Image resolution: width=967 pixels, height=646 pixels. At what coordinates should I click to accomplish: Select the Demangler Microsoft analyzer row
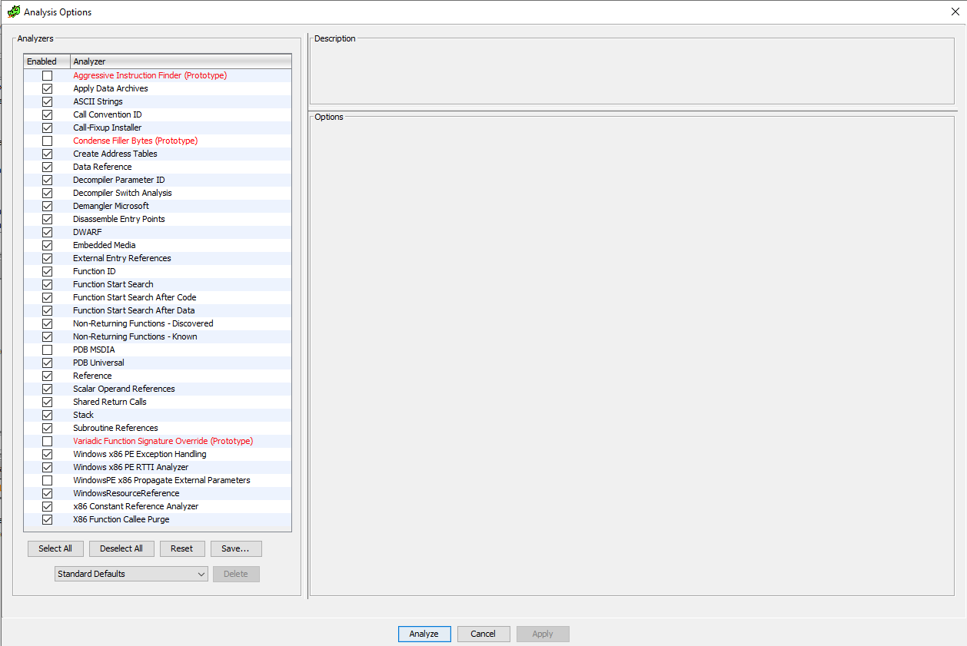click(158, 206)
